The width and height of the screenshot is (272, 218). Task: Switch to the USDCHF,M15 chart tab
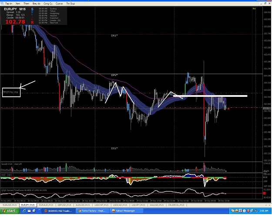pos(101,205)
